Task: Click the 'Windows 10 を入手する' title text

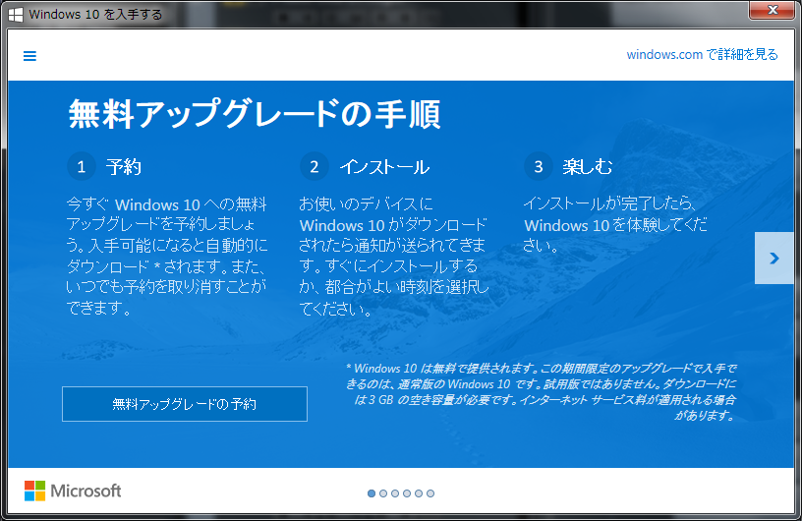Action: point(95,15)
